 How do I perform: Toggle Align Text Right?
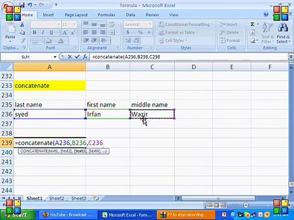pos(102,32)
